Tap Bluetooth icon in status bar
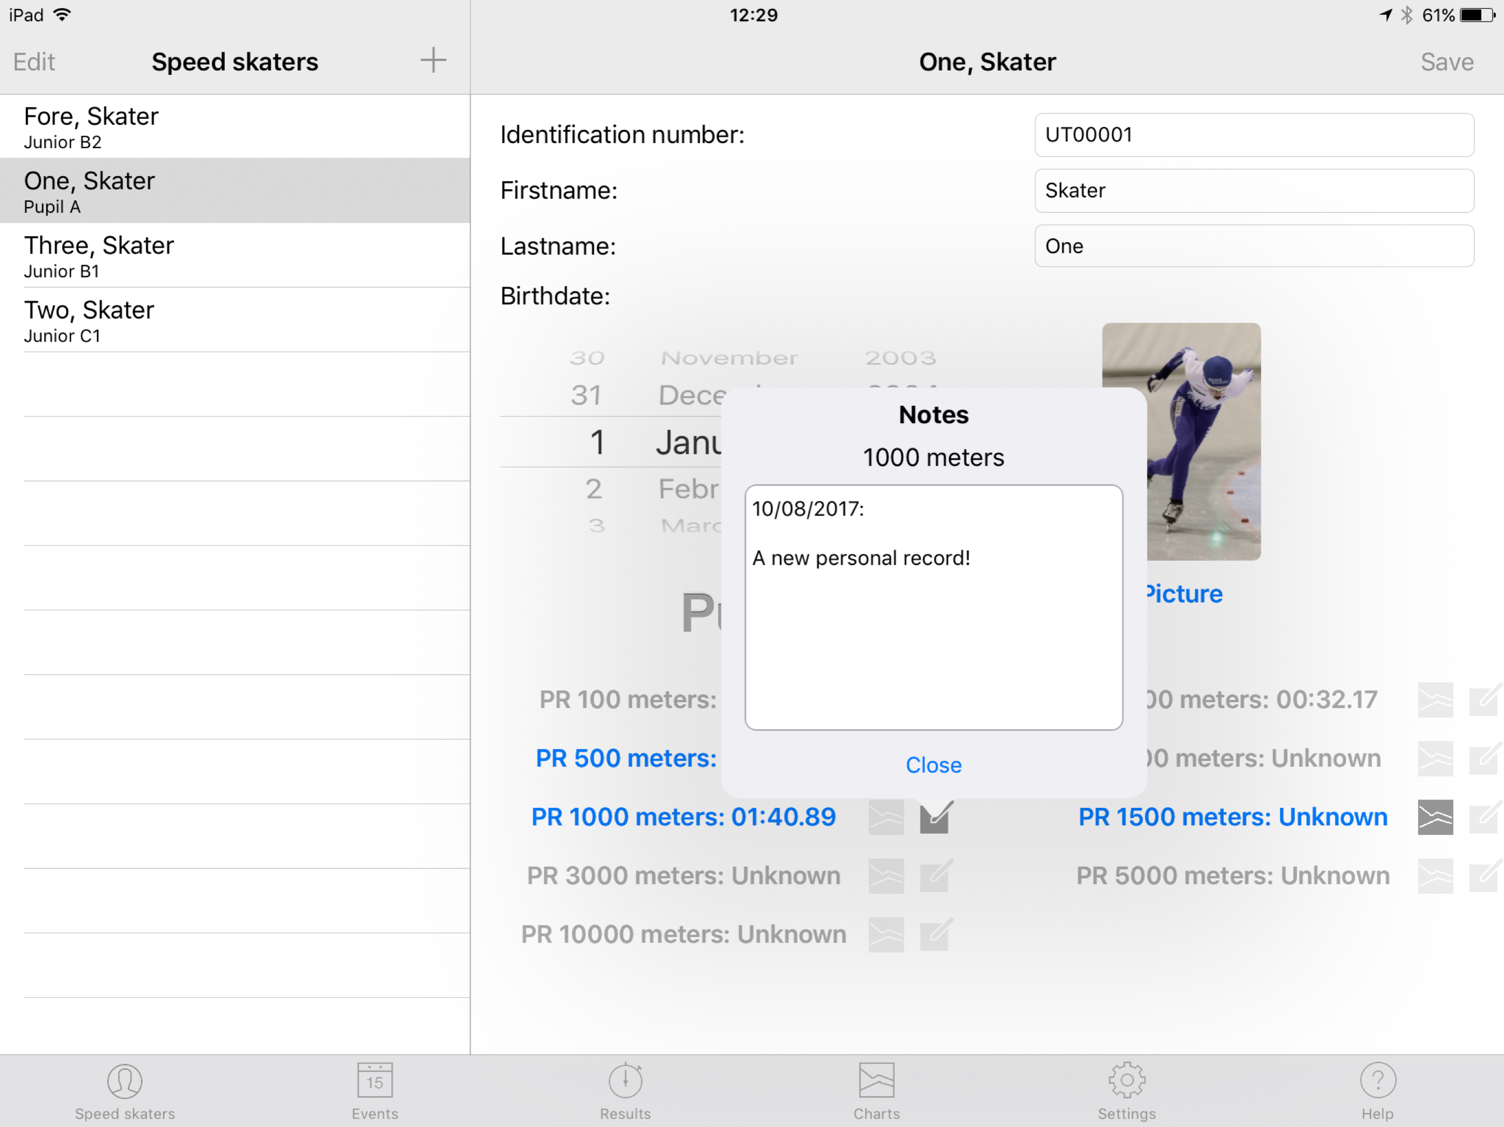1504x1127 pixels. point(1407,15)
